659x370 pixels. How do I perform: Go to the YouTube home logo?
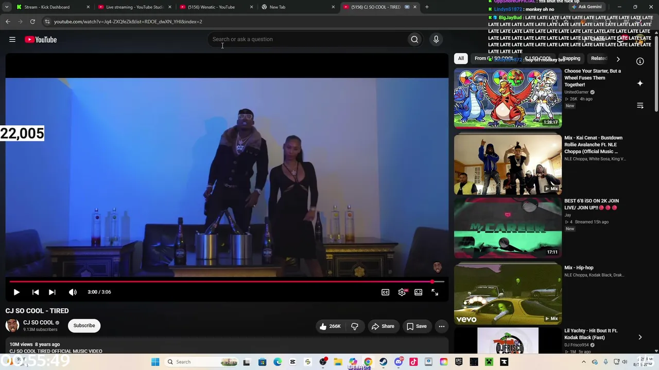[41, 40]
